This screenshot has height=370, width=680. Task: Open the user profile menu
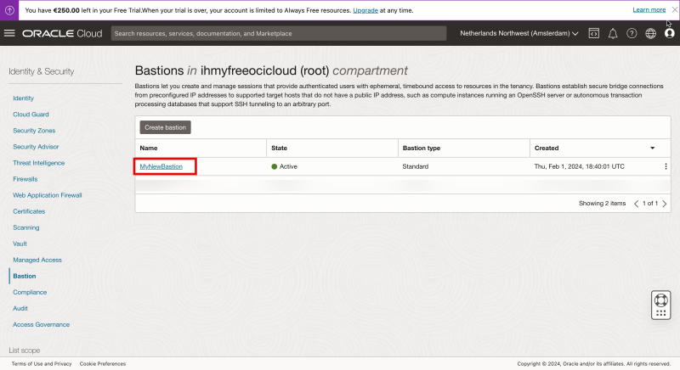pos(669,33)
